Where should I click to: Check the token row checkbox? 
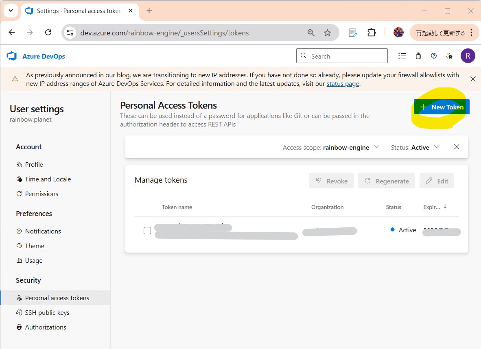click(147, 231)
